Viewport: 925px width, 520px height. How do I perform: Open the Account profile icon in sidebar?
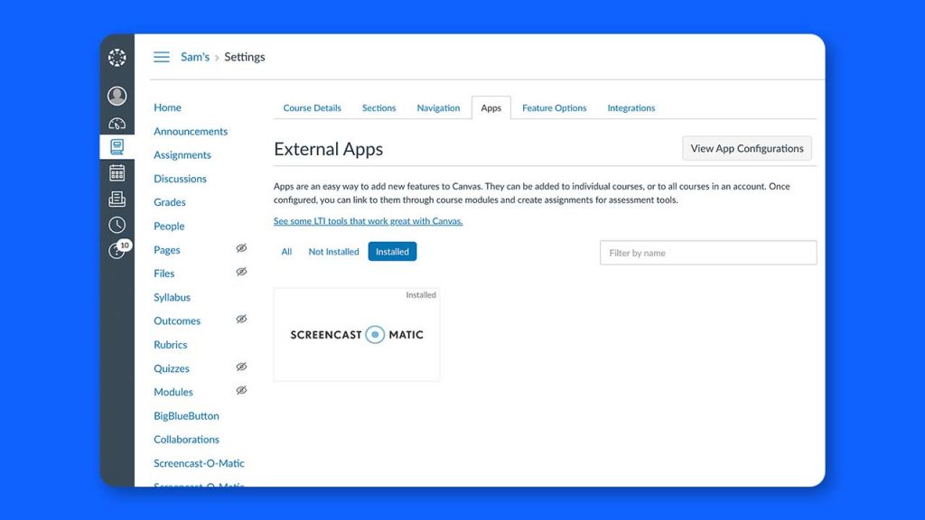click(117, 95)
